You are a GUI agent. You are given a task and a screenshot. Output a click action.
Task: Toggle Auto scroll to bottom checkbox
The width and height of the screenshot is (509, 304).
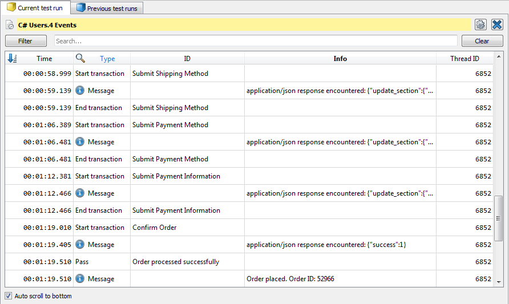(x=8, y=296)
